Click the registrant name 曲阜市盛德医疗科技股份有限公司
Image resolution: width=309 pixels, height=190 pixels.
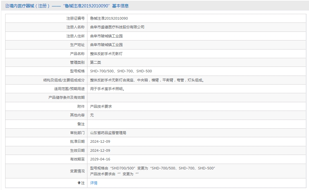click(x=117, y=27)
